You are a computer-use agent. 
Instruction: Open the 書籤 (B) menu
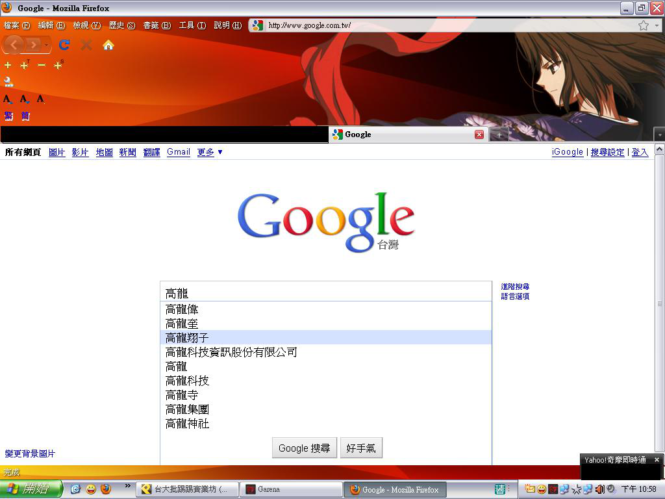[x=157, y=25]
